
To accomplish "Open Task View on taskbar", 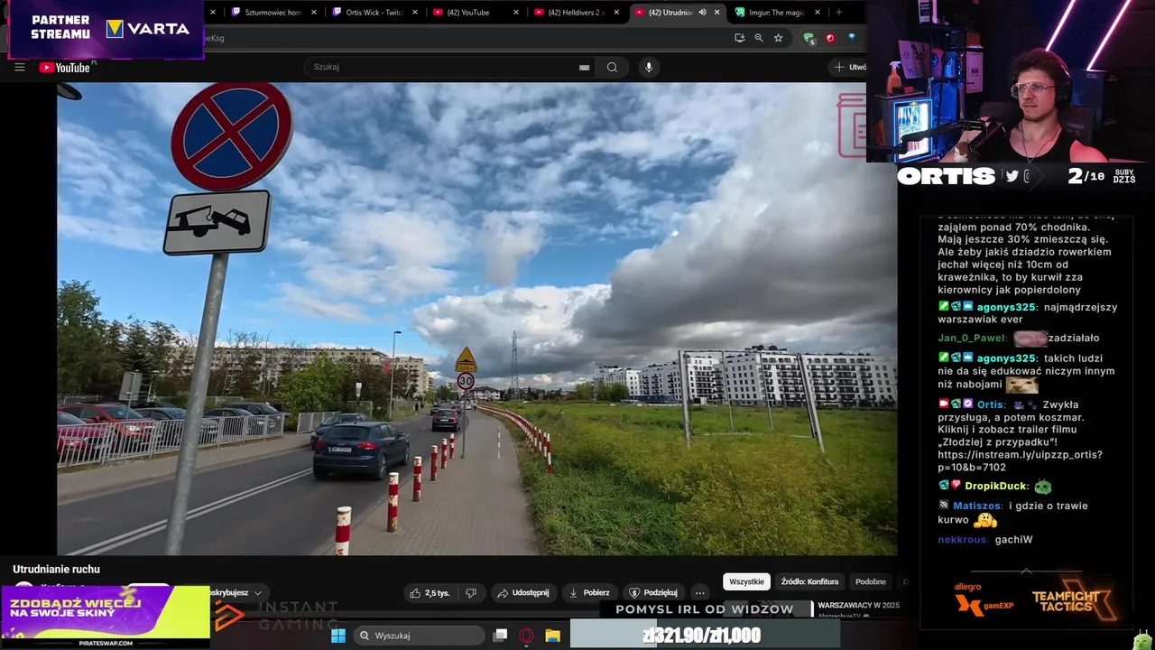I will tap(500, 636).
